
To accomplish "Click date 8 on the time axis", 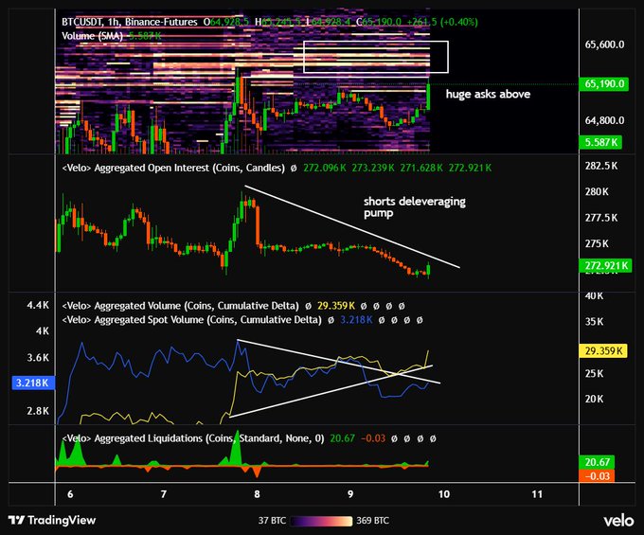I will [257, 494].
